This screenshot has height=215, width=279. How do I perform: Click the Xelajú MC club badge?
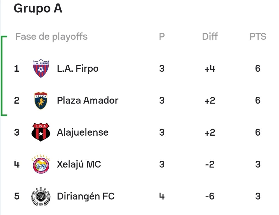pyautogui.click(x=41, y=164)
